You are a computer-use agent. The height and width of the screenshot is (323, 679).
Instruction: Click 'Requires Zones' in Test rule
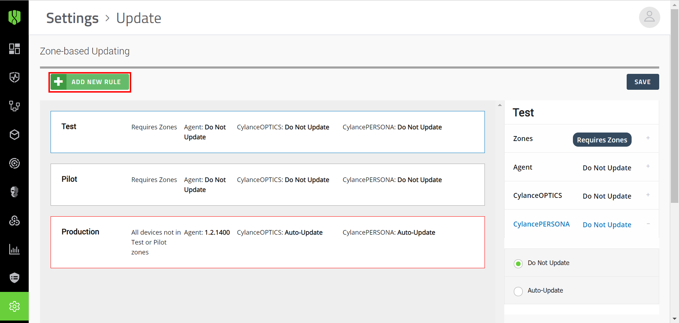154,127
